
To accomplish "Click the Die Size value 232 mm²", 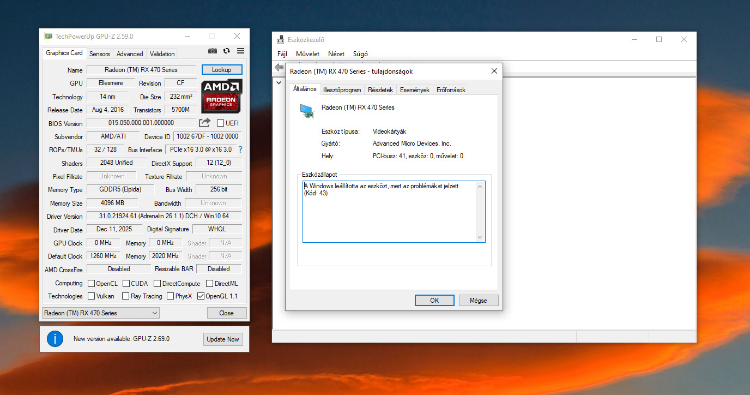I will coord(180,97).
